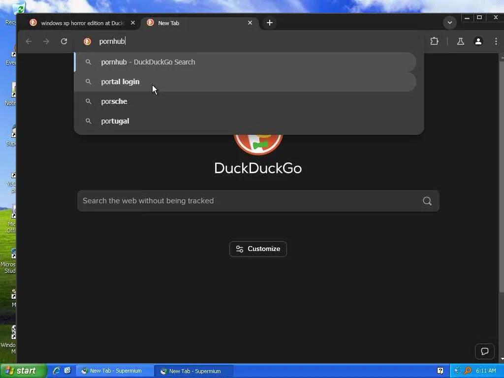Click the back navigation arrow
The height and width of the screenshot is (378, 504).
[29, 41]
